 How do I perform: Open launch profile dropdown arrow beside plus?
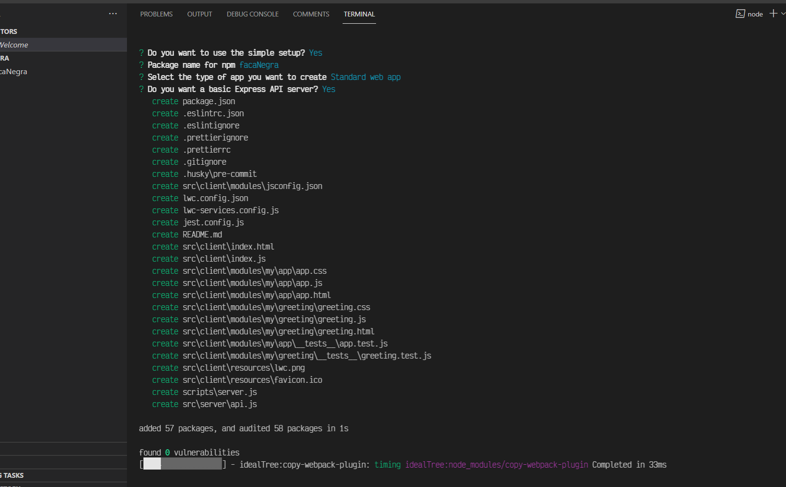783,14
